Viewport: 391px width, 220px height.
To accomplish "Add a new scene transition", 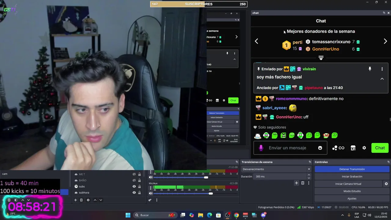I will [296, 183].
